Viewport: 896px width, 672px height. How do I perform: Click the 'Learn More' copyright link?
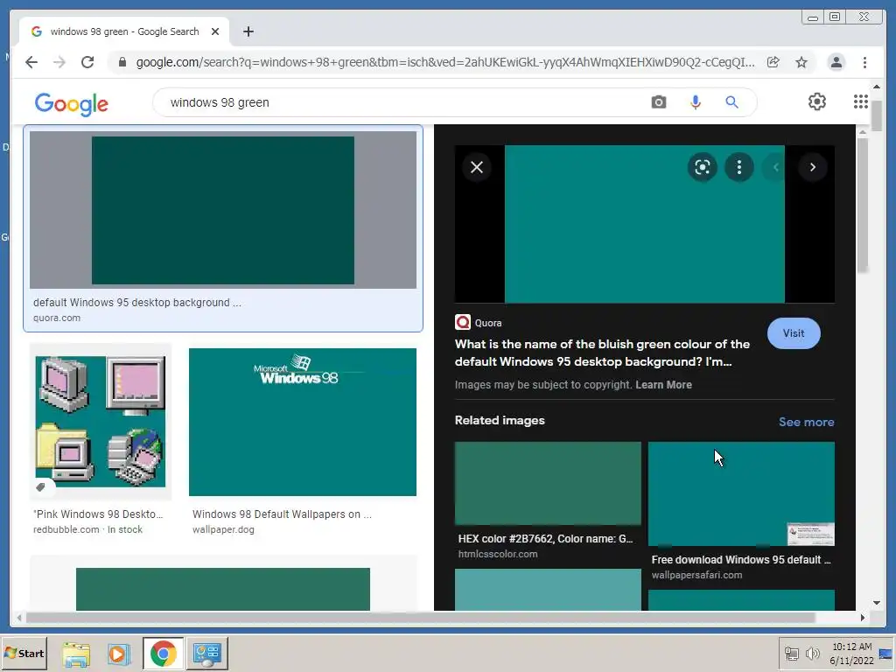tap(663, 385)
